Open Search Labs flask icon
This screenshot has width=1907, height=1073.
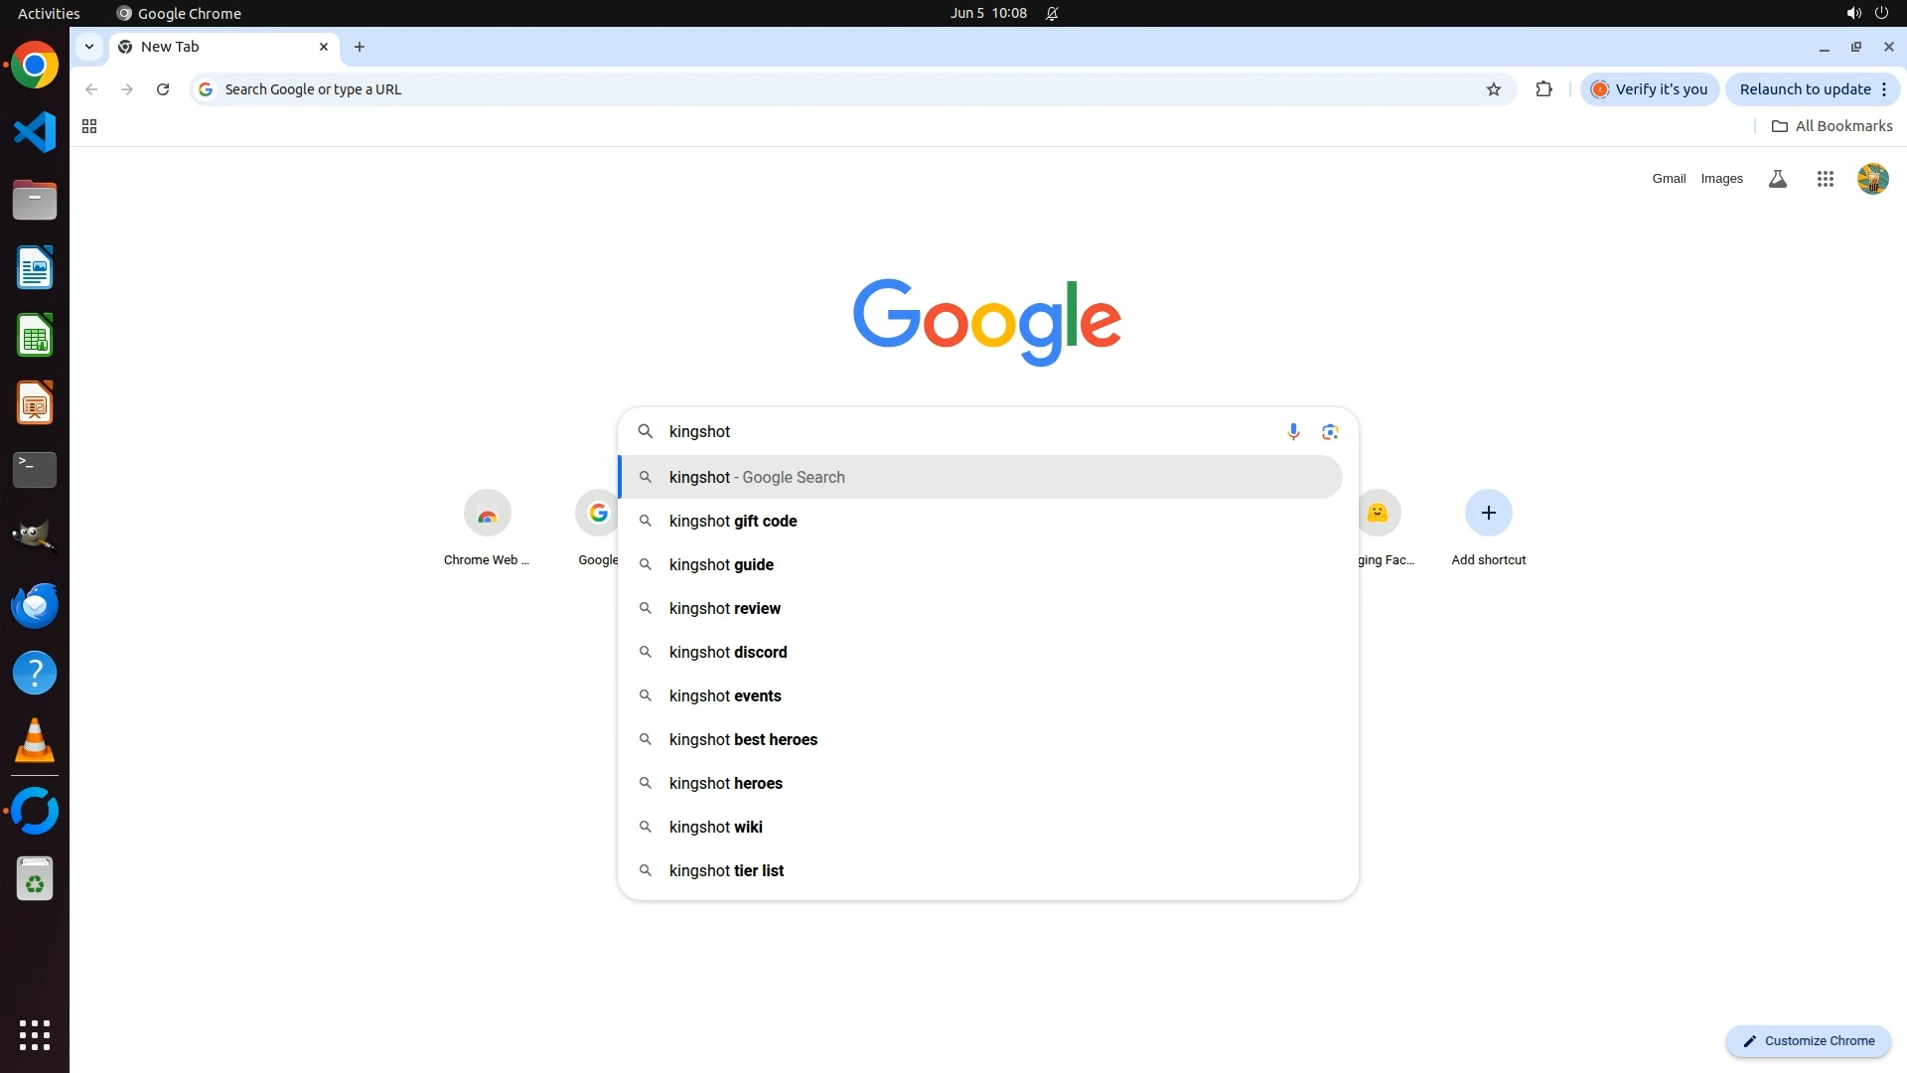[x=1778, y=179]
